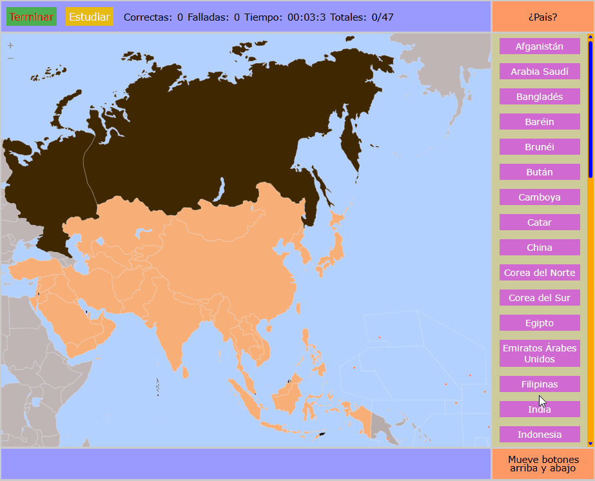
Task: Choose the Camboya button
Action: 540,197
